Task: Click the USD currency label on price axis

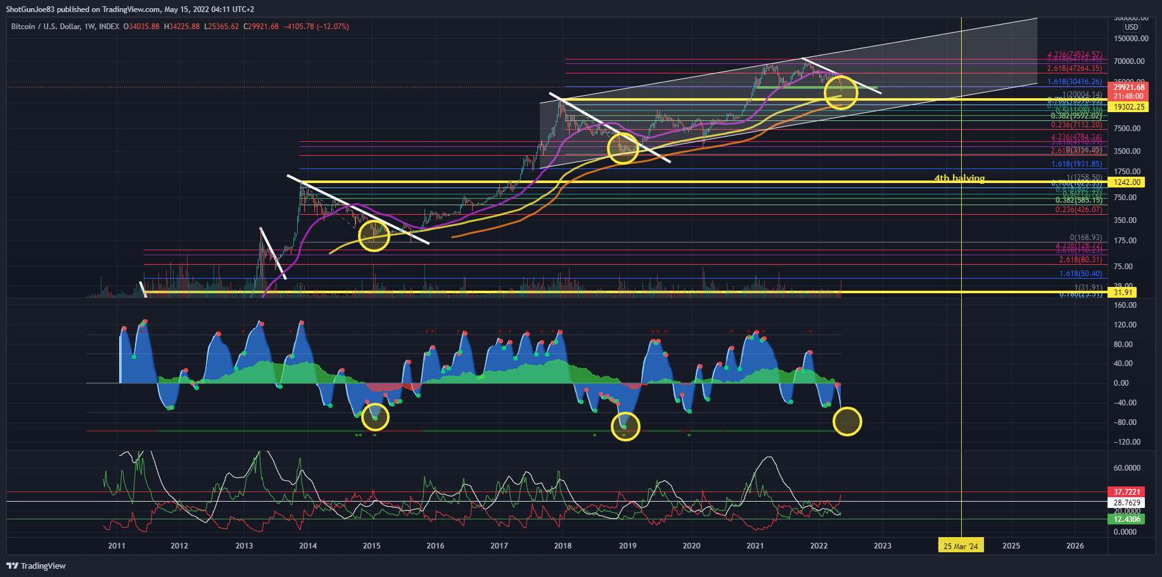Action: [x=1131, y=27]
